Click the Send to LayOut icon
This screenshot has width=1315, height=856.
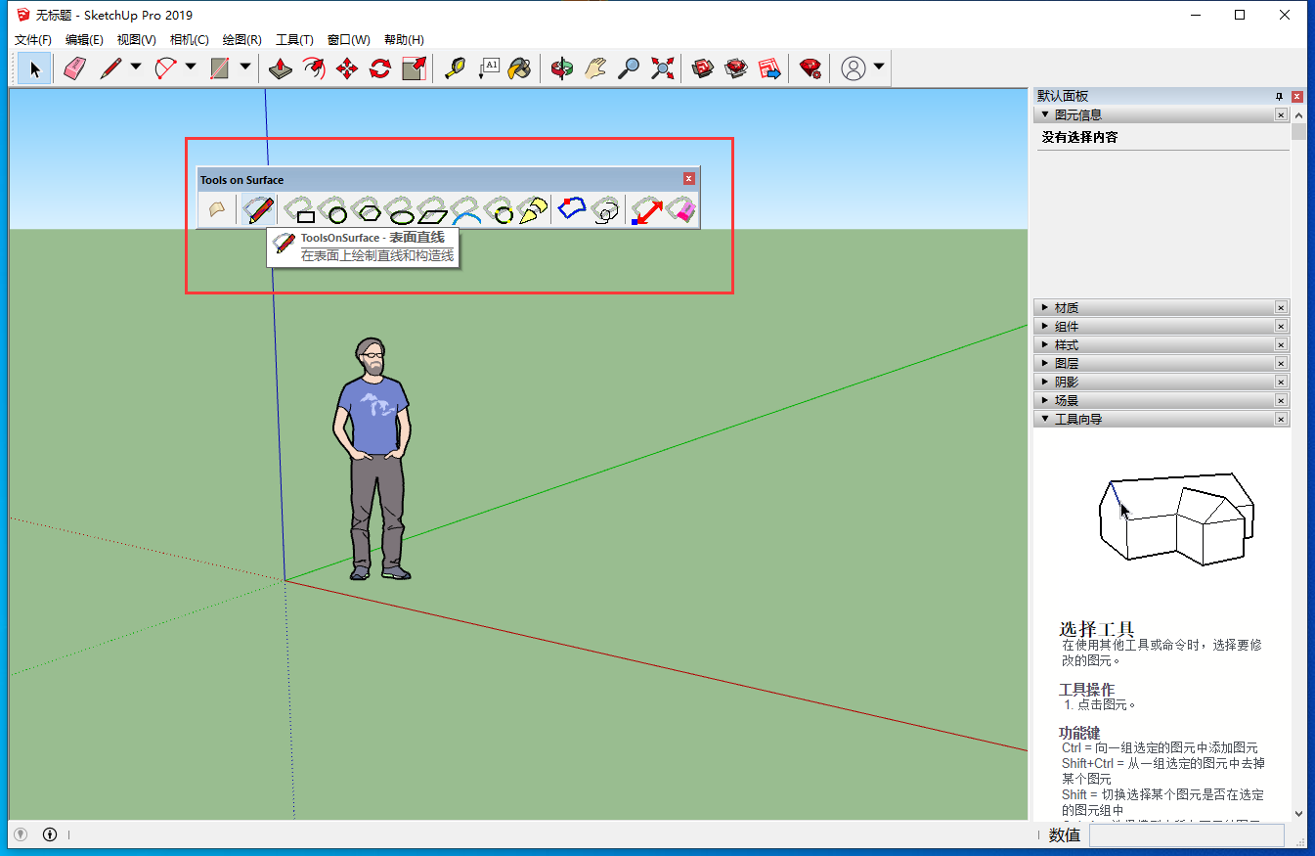pyautogui.click(x=769, y=68)
